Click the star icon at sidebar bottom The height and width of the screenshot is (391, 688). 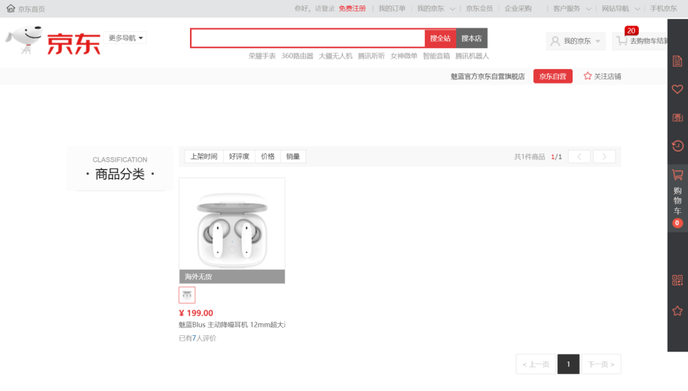677,311
